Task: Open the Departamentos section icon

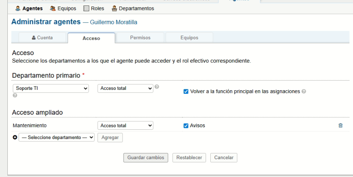Action: (x=114, y=9)
